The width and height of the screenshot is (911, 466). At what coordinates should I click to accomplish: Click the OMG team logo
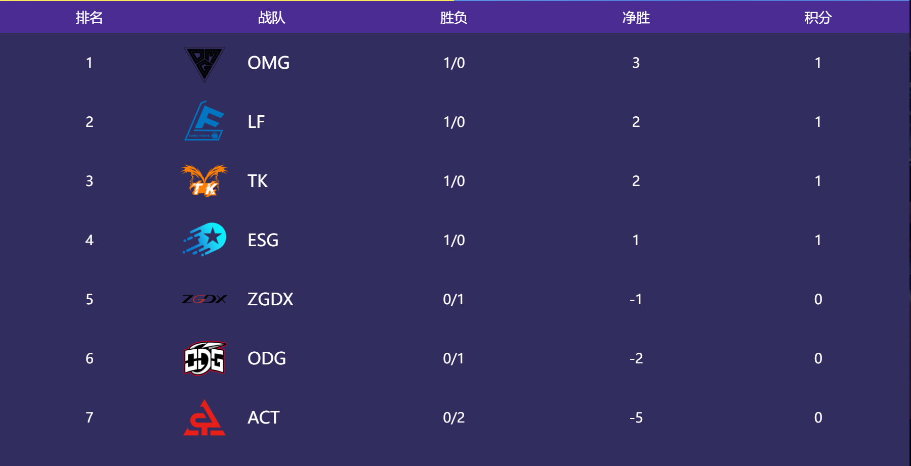coord(204,64)
